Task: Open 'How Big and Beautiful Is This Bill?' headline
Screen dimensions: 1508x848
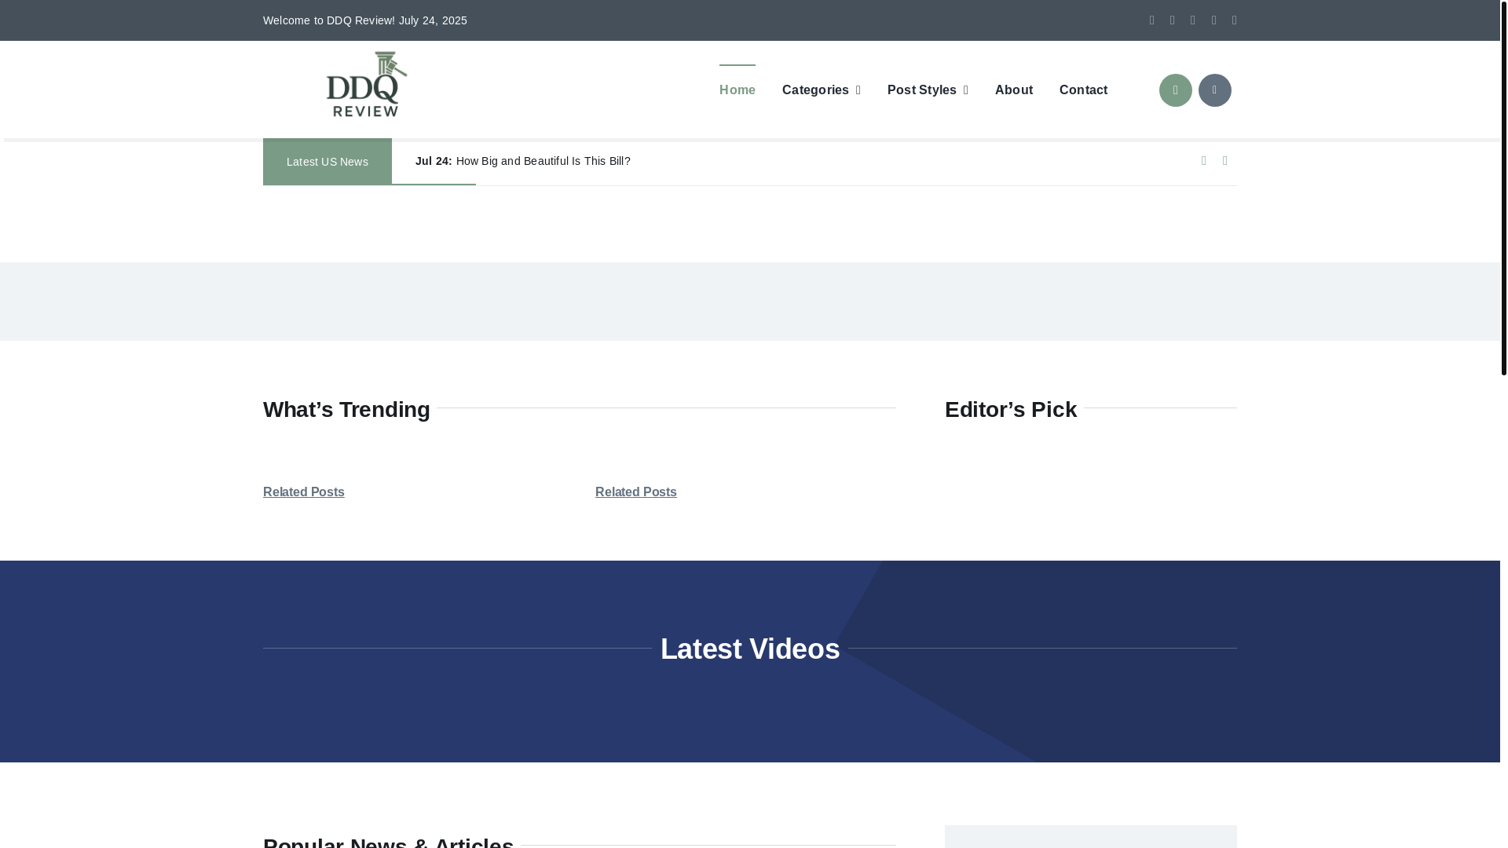Action: (x=543, y=161)
